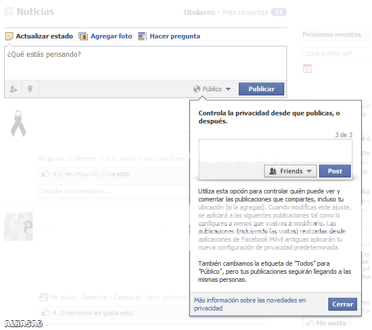
Task: Click the shared-link icon on the lower post
Action: click(x=43, y=297)
